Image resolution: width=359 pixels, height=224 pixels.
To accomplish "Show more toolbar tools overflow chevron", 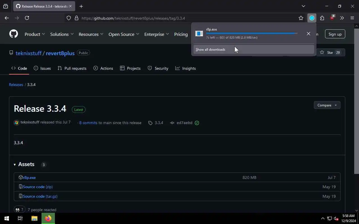I will (342, 18).
